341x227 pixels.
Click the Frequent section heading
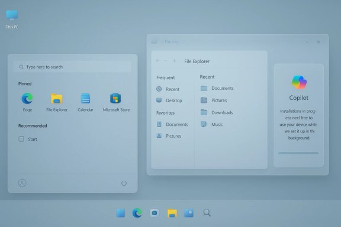pyautogui.click(x=166, y=77)
